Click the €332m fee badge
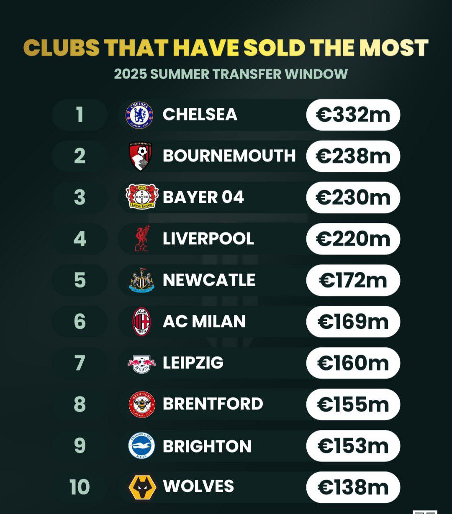The width and height of the screenshot is (452, 514). pos(353,115)
